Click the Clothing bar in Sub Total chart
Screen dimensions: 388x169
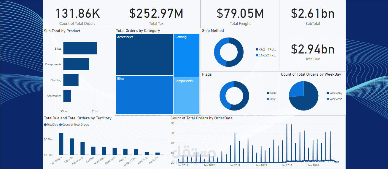coord(71,80)
